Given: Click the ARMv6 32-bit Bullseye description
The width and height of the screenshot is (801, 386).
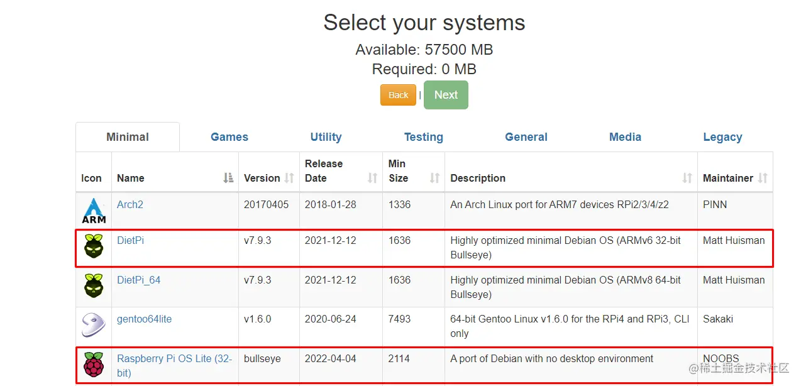Looking at the screenshot, I should coord(566,247).
